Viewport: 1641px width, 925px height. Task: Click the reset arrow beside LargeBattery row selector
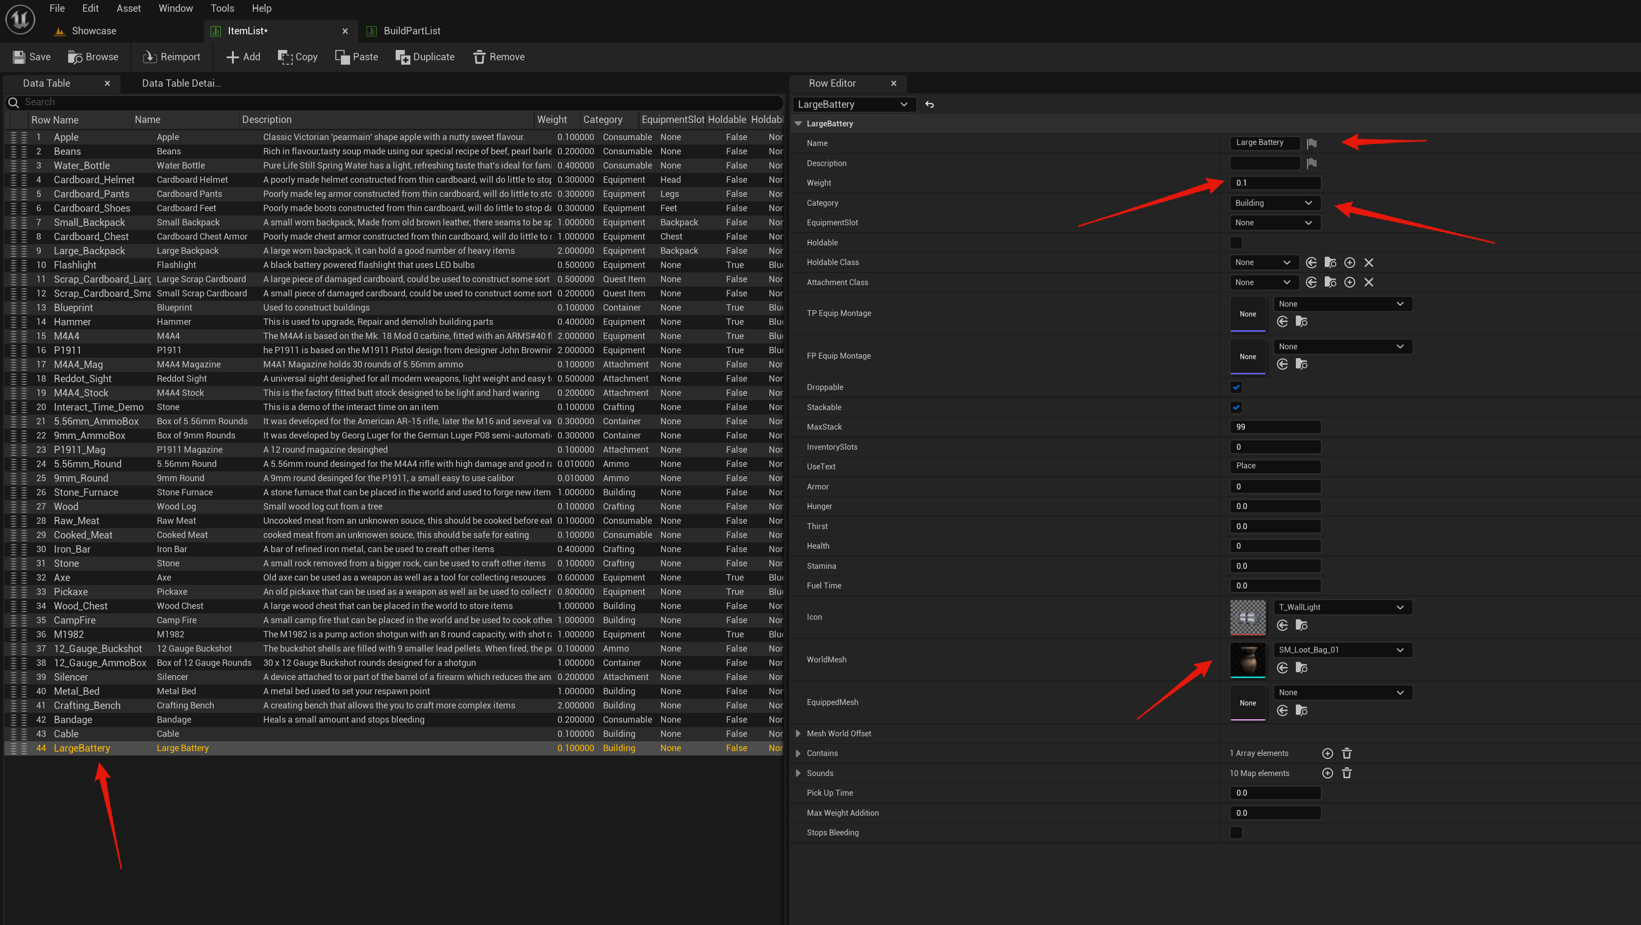930,104
